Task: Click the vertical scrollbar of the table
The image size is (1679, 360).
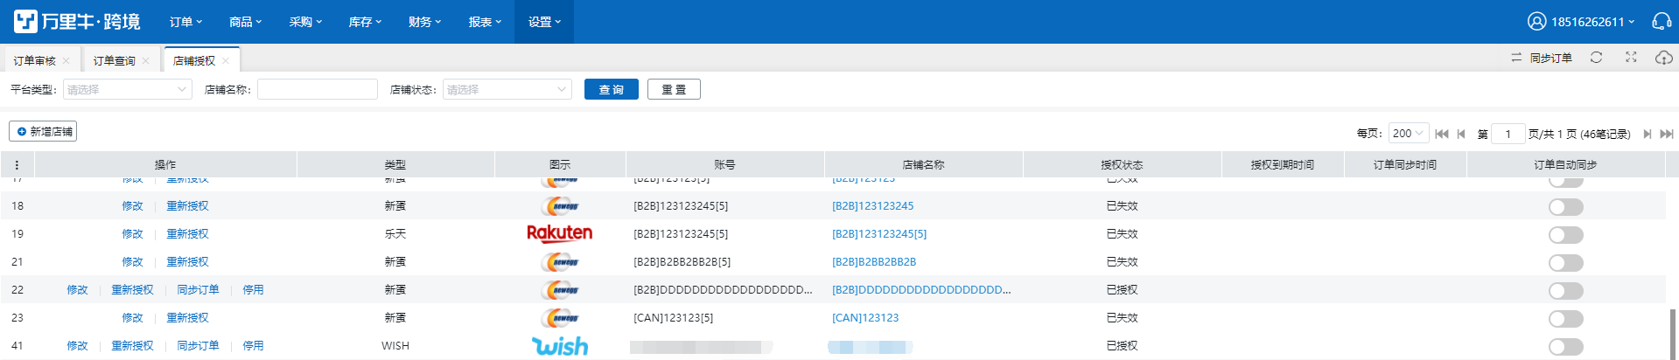Action: (1674, 334)
